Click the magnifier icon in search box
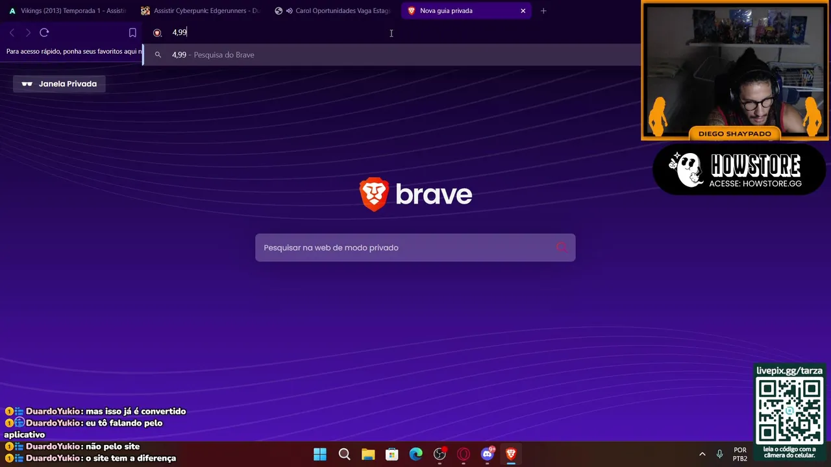Screen dimensions: 831x467 click(562, 247)
